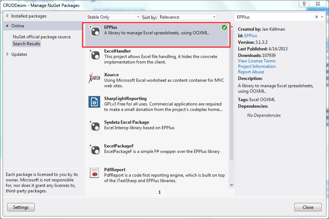Select the Installed packages category
The image size is (329, 219).
[x=29, y=16]
